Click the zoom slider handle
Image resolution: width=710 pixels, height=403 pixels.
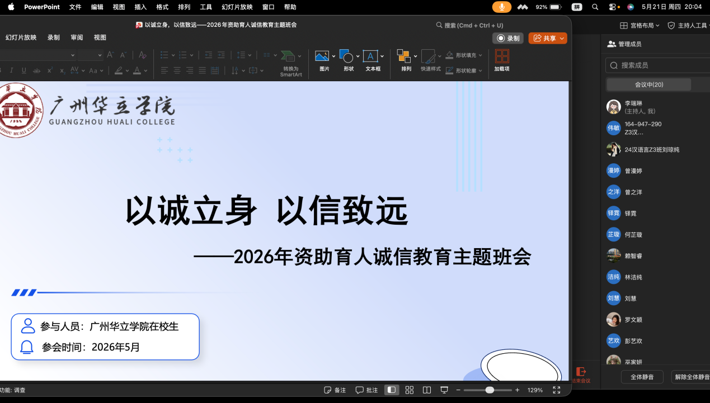490,390
